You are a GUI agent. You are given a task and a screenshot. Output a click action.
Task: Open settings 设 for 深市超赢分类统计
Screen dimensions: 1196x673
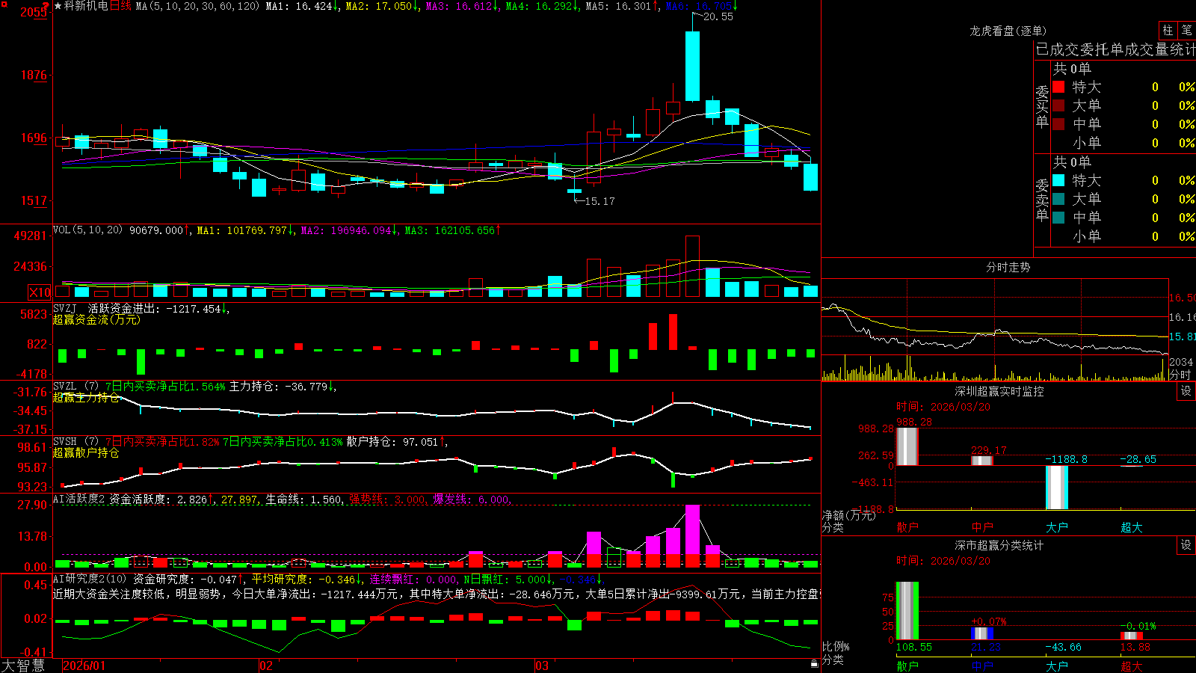1186,545
